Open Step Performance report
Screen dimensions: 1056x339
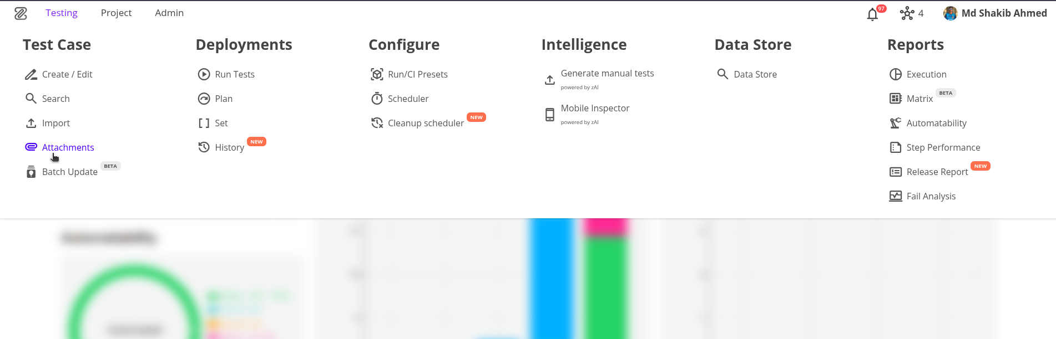[x=943, y=147]
